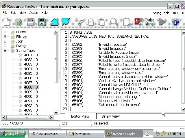Click the editor scroll down arrow
The height and width of the screenshot is (138, 185).
[x=183, y=109]
